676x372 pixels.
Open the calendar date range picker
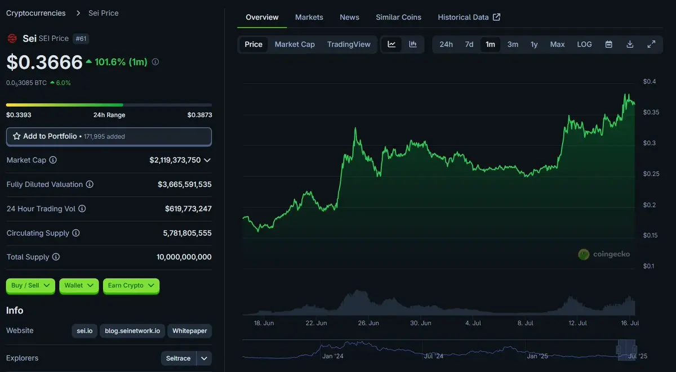point(609,44)
